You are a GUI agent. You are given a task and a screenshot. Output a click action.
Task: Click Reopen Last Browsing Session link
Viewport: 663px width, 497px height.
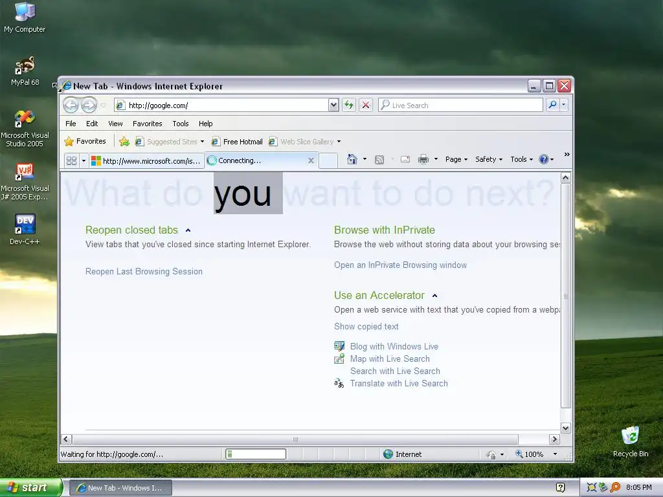click(x=144, y=271)
